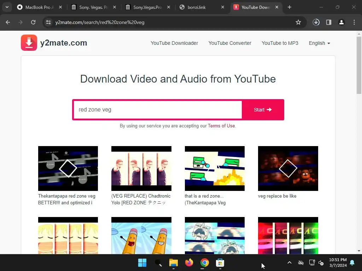Open the Terms of Use link
The height and width of the screenshot is (271, 362).
[221, 126]
